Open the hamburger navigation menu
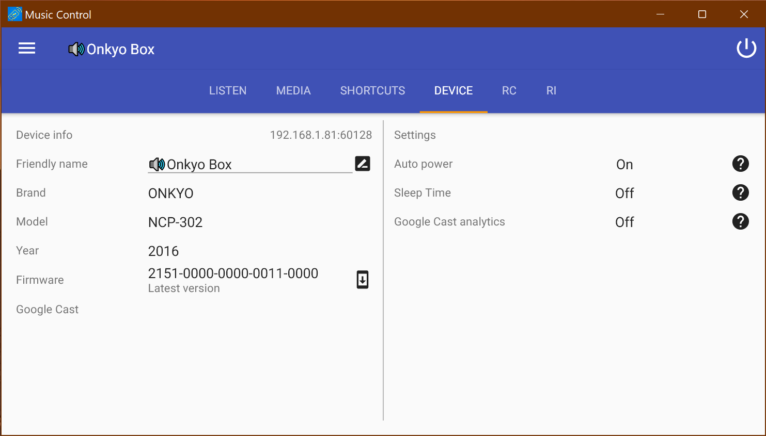The height and width of the screenshot is (436, 766). tap(27, 49)
